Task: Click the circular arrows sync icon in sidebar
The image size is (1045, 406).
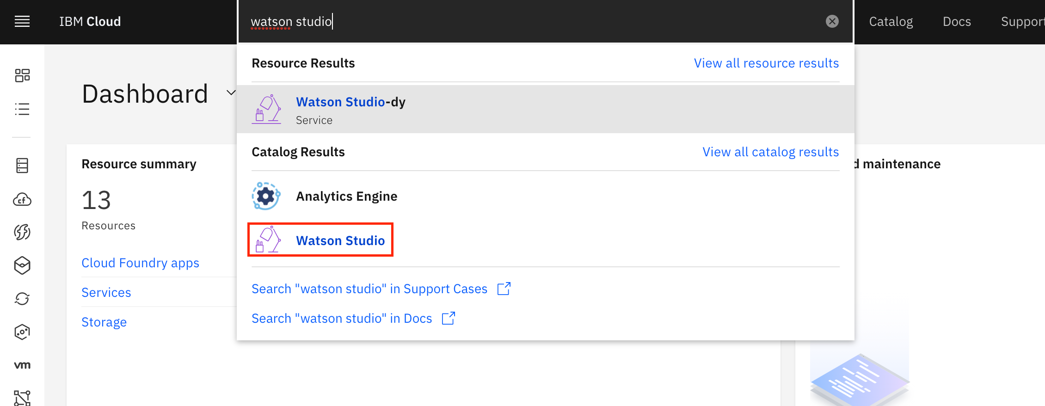Action: 22,299
